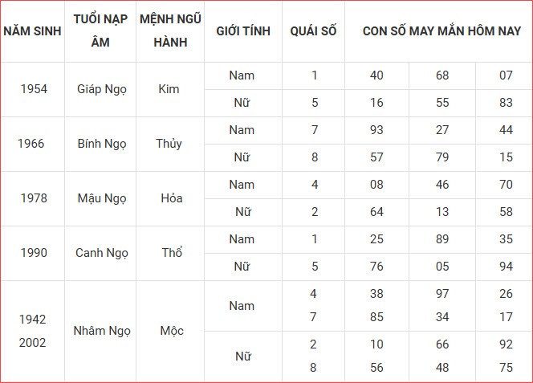Click the Thủy element cell
This screenshot has width=533, height=383.
(169, 144)
